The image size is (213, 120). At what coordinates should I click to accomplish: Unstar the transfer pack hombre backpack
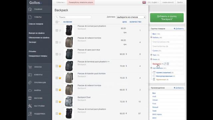pyautogui.click(x=60, y=78)
